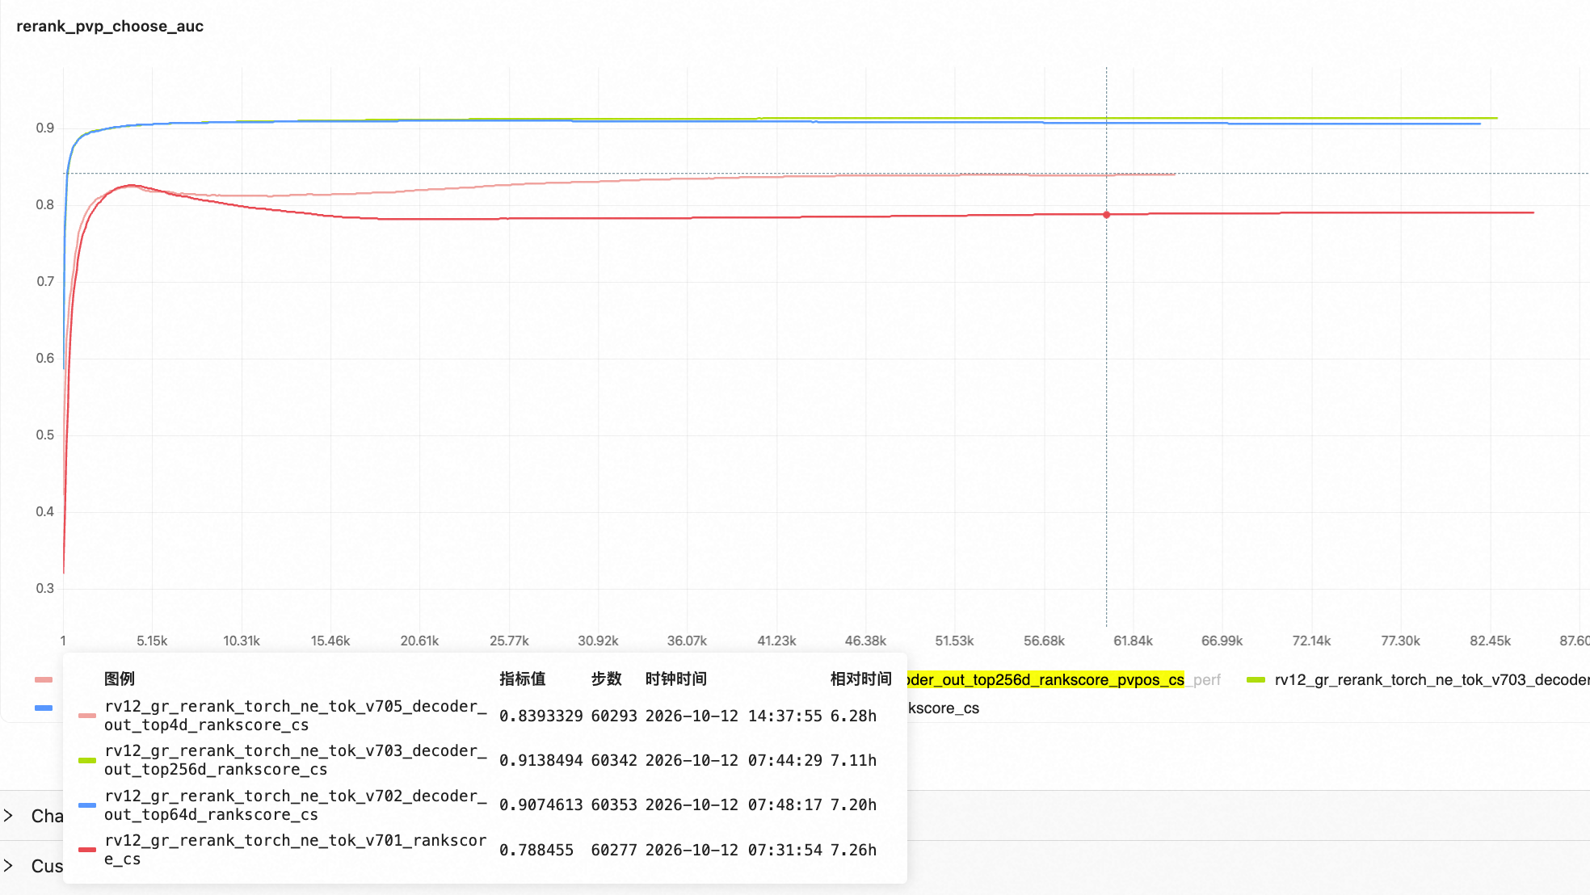Viewport: 1590px width, 895px height.
Task: Click relative time 6.28h
Action: click(x=853, y=716)
